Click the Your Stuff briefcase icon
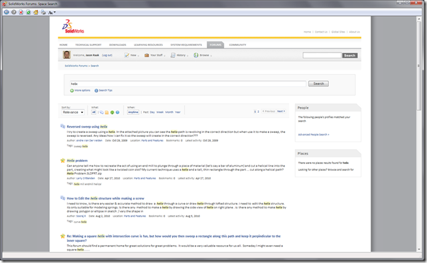427x263 pixels. click(x=147, y=55)
